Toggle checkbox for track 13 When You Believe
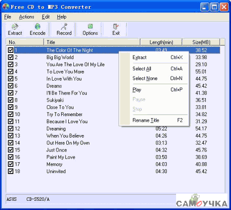Image resolution: width=231 pixels, height=210 pixels. pyautogui.click(x=11, y=136)
